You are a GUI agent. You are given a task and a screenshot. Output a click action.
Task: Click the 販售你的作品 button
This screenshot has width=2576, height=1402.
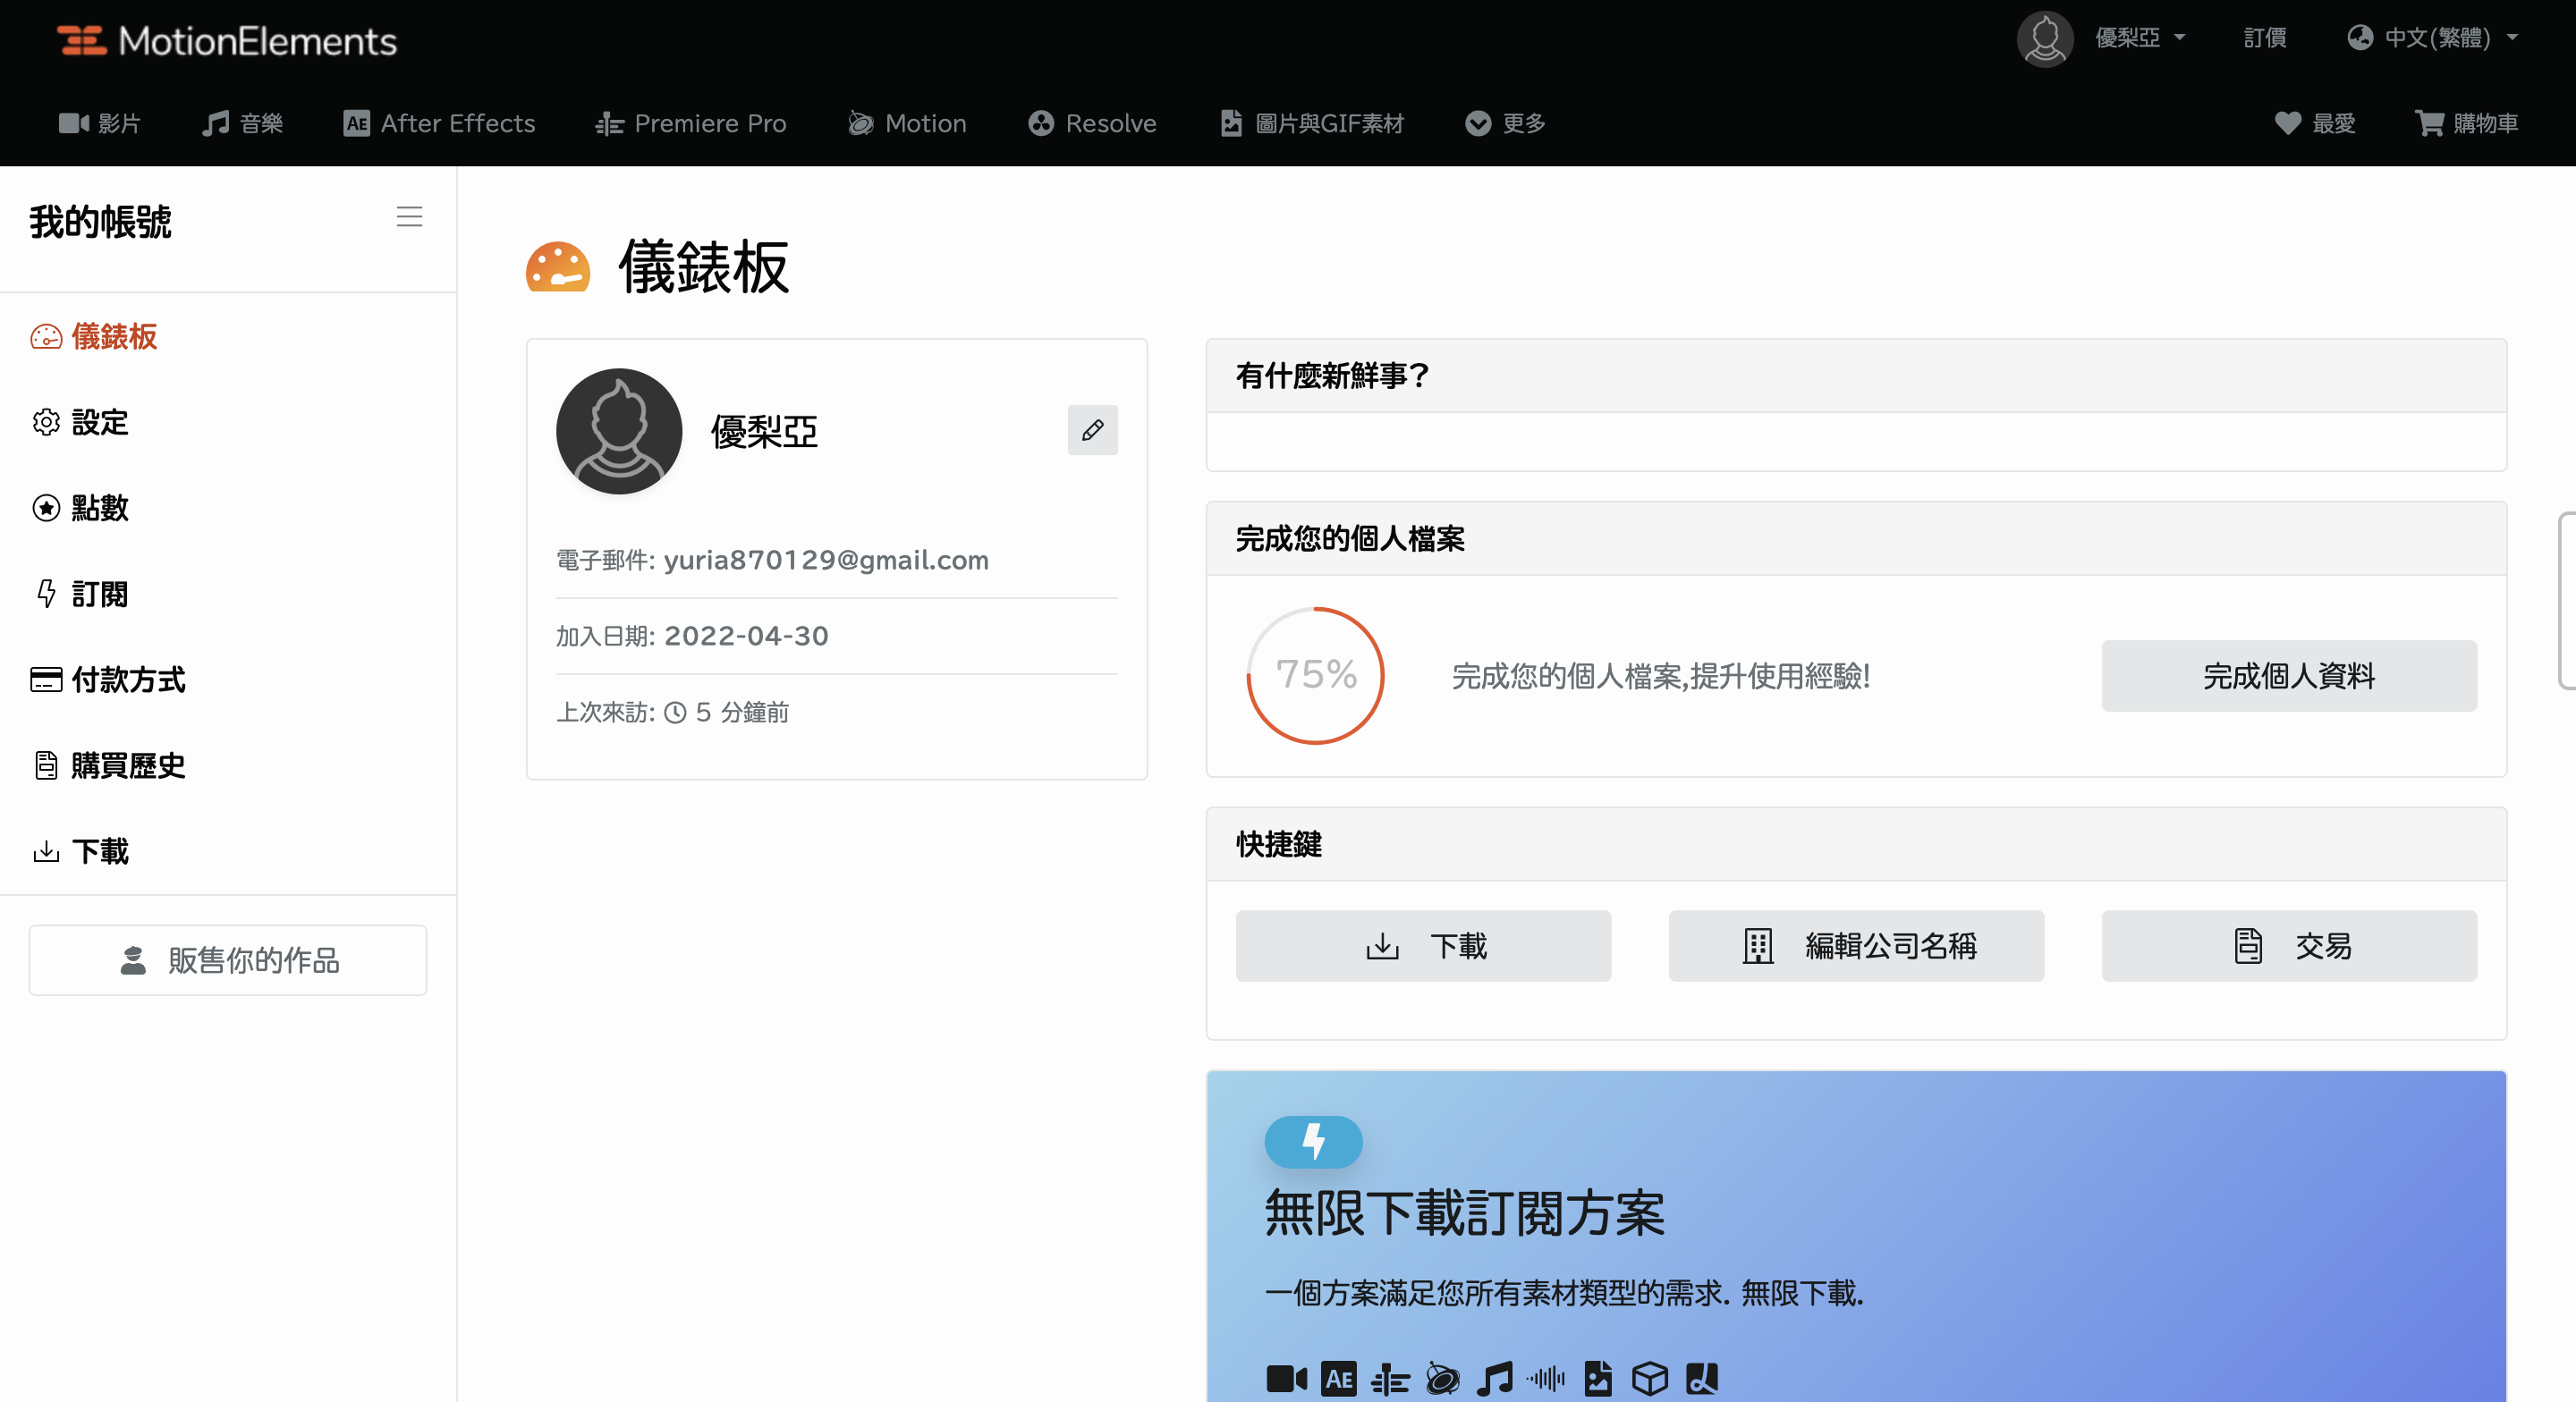coord(228,960)
